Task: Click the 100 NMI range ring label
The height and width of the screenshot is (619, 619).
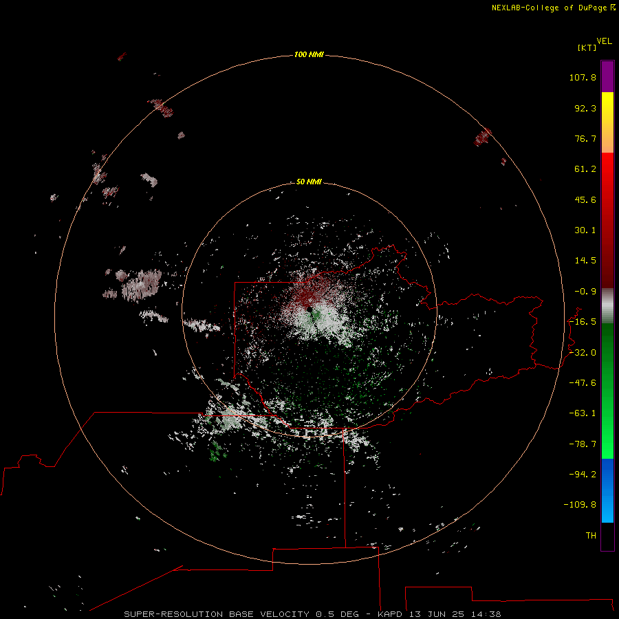Action: click(309, 54)
